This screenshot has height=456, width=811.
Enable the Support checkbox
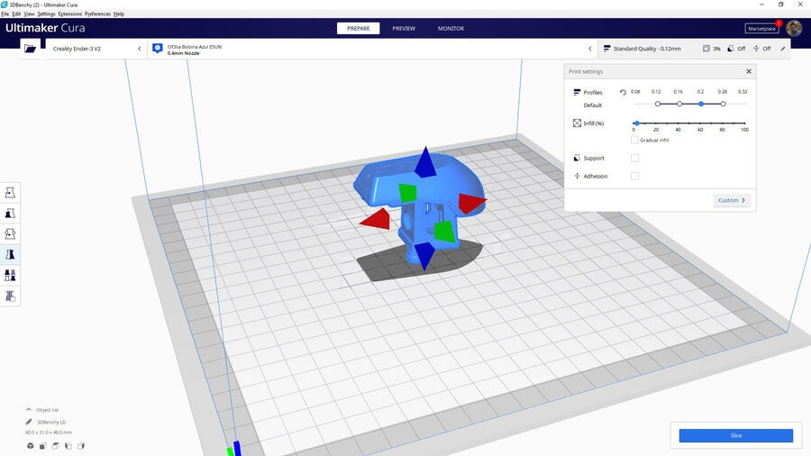pos(634,159)
